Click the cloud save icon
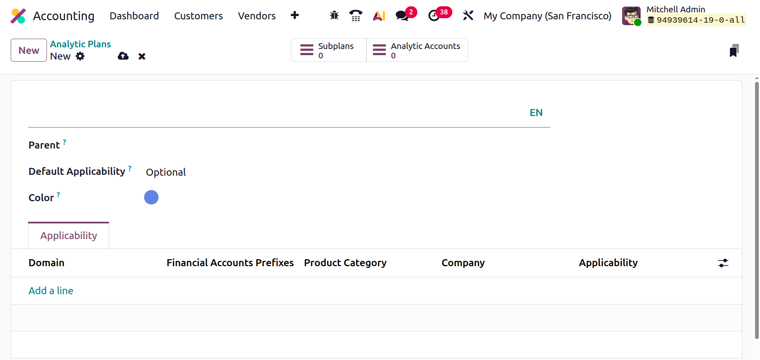 point(123,56)
